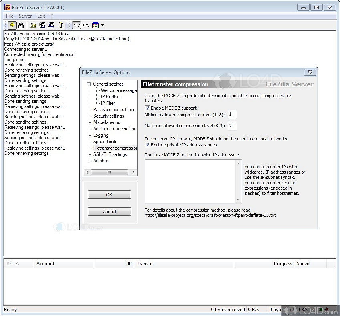The height and width of the screenshot is (316, 340).
Task: Click the padlock lock-server icon
Action: tap(21, 25)
